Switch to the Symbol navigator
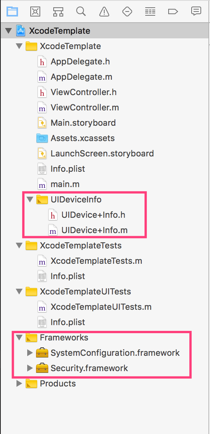This screenshot has width=210, height=434. [58, 12]
